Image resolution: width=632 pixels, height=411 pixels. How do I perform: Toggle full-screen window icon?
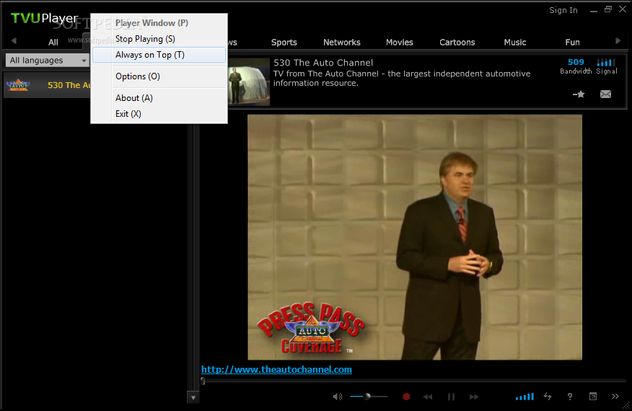[x=593, y=397]
